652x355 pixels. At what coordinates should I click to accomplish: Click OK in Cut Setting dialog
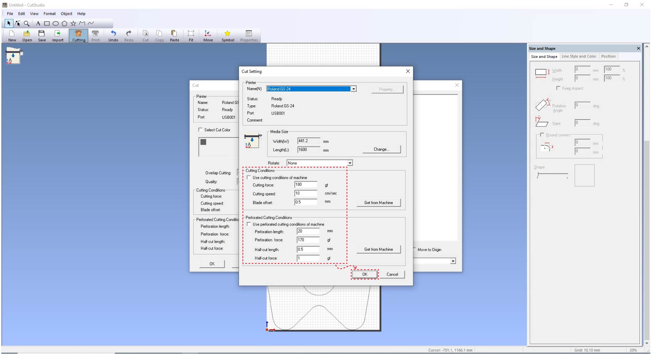[364, 275]
